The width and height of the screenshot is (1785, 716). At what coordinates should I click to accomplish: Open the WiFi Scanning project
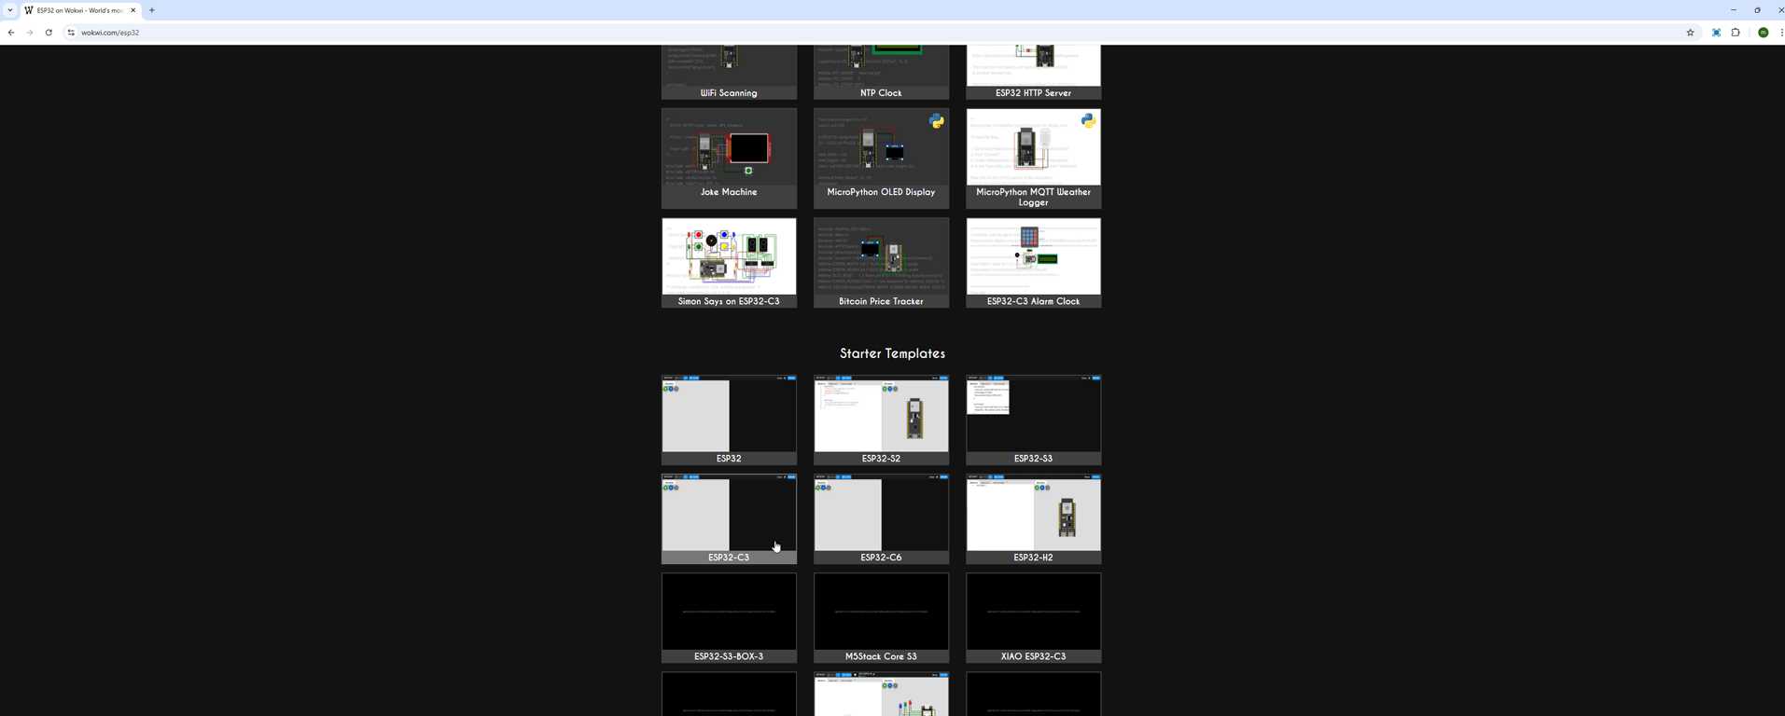pyautogui.click(x=729, y=72)
